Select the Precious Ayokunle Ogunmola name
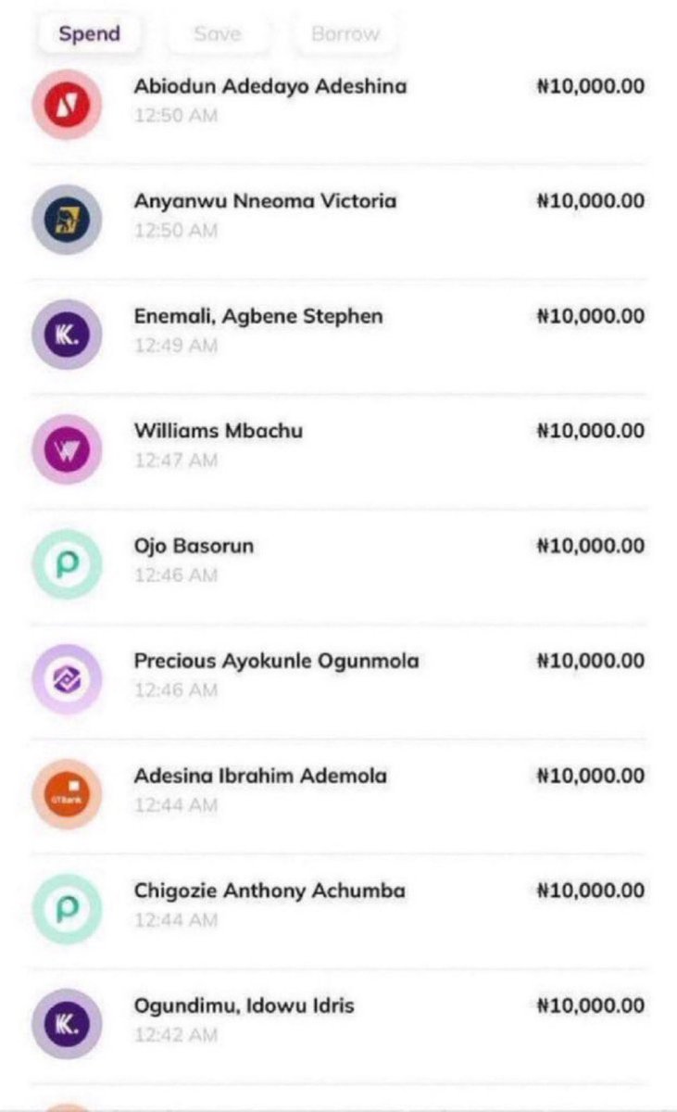677x1112 pixels. tap(277, 661)
